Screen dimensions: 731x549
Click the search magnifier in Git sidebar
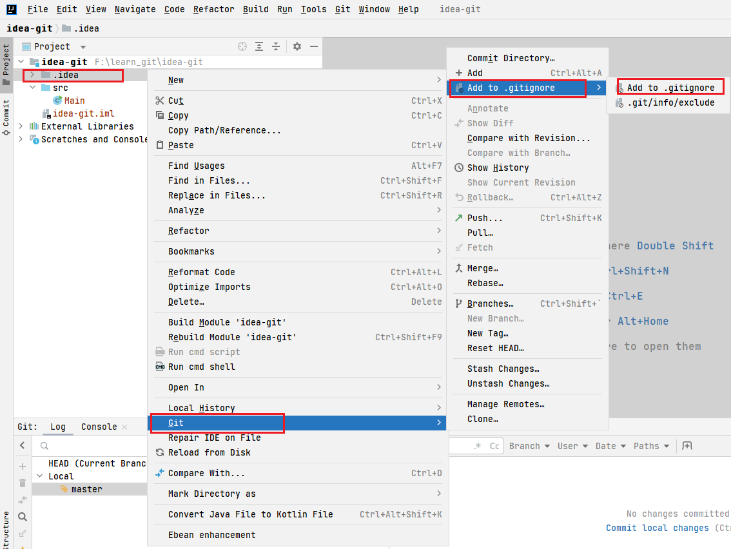(x=23, y=516)
